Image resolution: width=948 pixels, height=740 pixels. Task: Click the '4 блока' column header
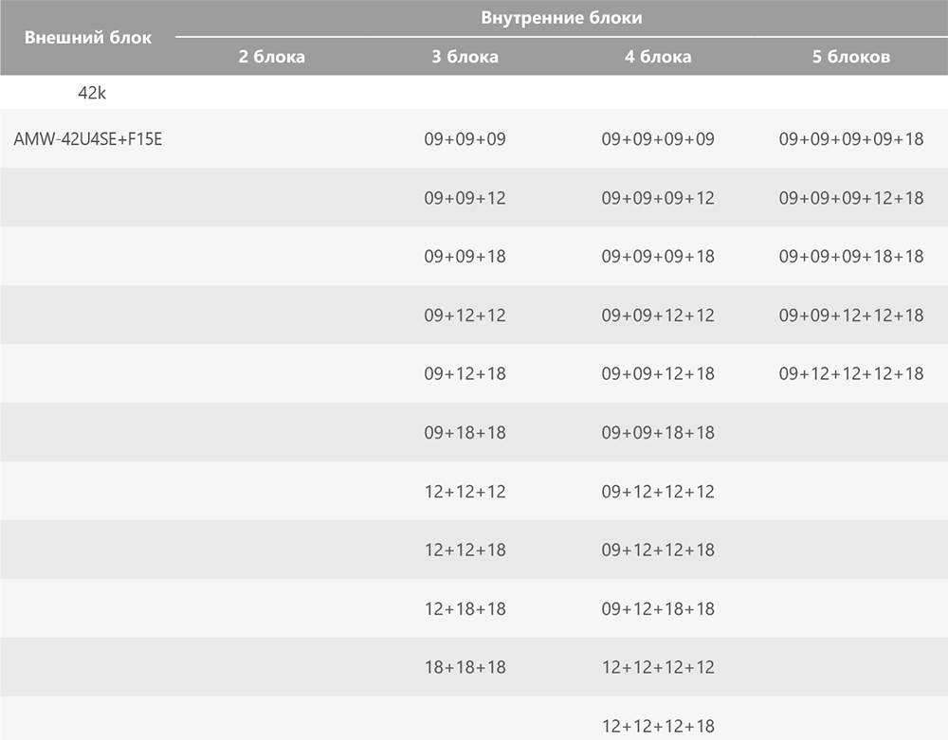tap(658, 57)
